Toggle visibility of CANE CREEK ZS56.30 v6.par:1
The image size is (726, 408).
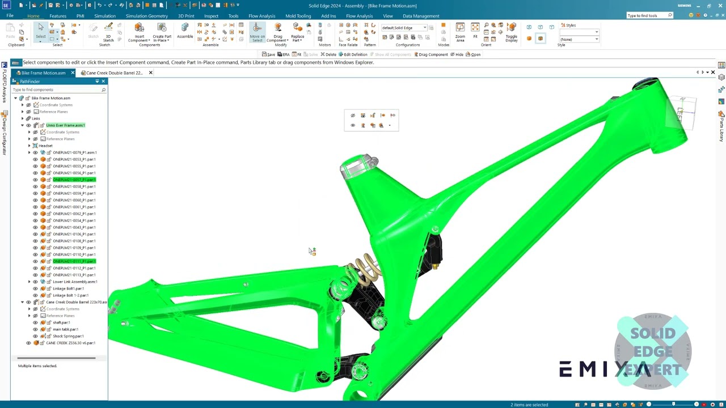pos(28,343)
